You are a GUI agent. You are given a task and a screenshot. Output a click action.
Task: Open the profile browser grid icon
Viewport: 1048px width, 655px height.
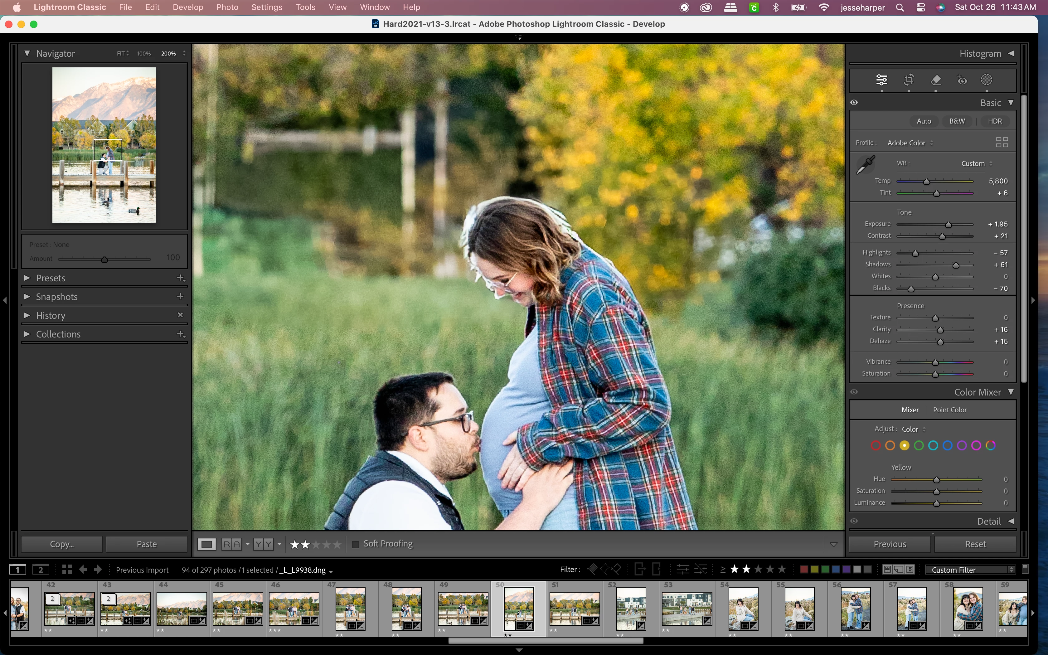1002,143
